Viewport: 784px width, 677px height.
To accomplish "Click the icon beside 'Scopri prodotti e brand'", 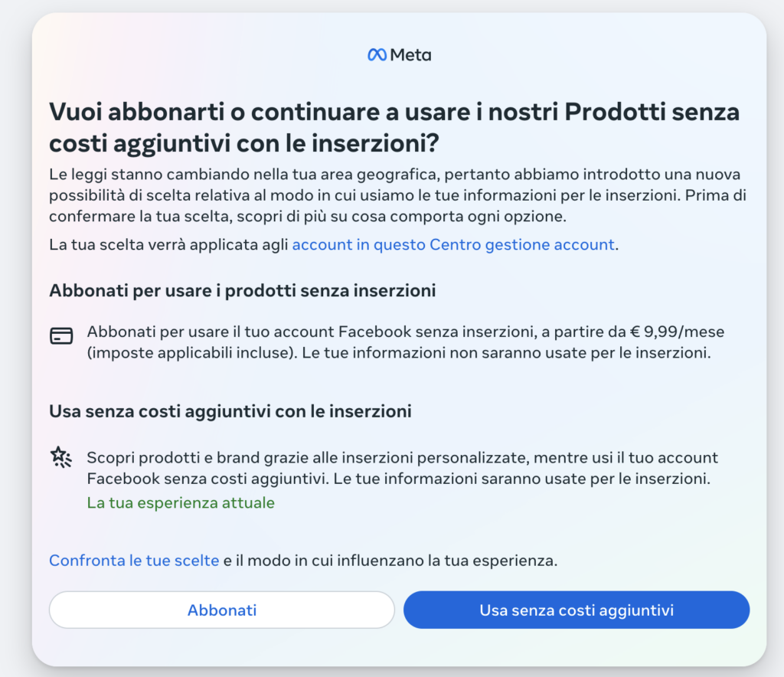I will click(61, 457).
